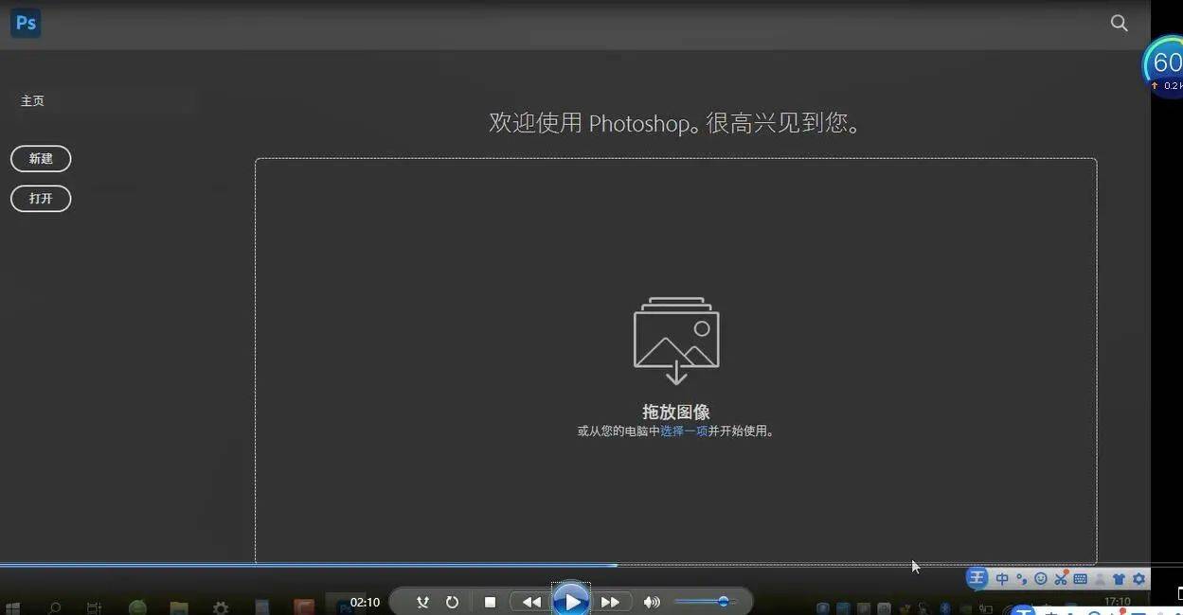1183x615 pixels.
Task: Mute the player volume speaker
Action: click(x=652, y=602)
